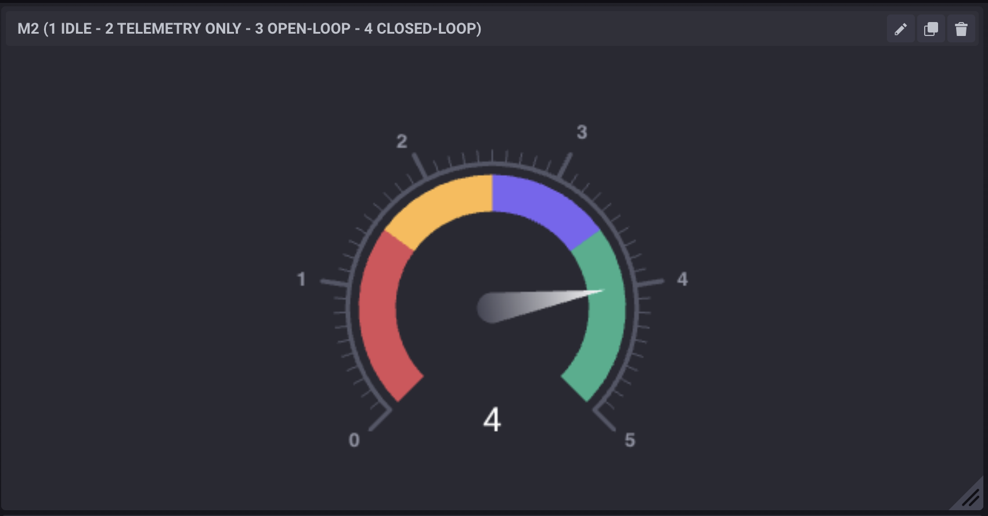This screenshot has height=516, width=988.
Task: Click scale label 1 on the gauge
Action: [x=301, y=279]
